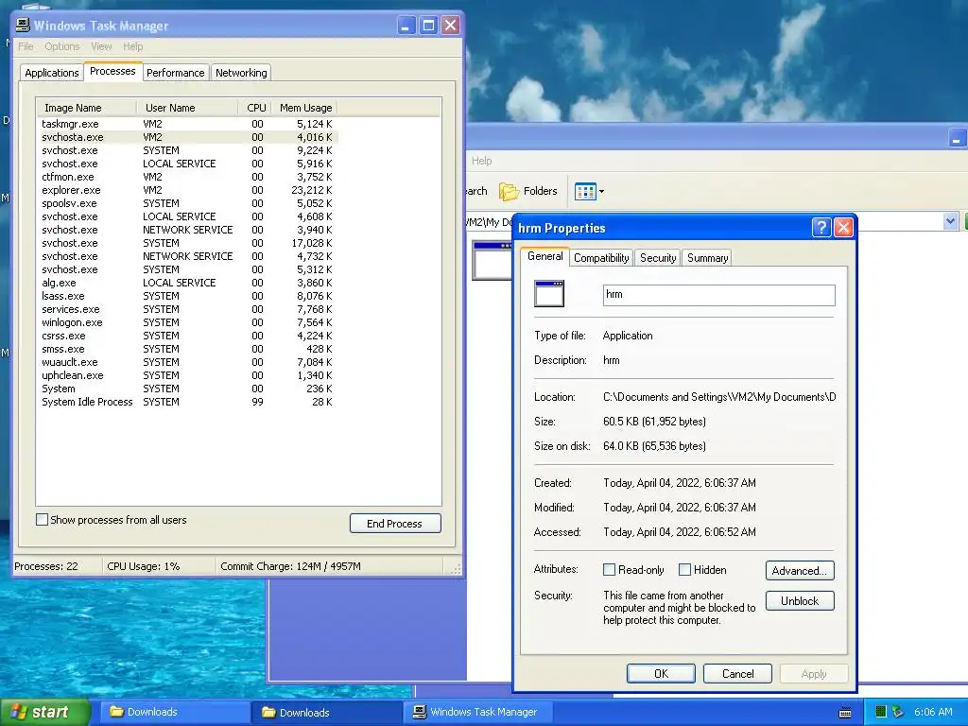Open the Summary tab in hrm Properties
968x726 pixels.
click(707, 258)
